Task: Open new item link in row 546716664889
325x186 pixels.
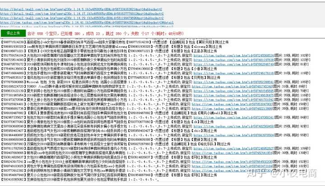Action: 234,73
